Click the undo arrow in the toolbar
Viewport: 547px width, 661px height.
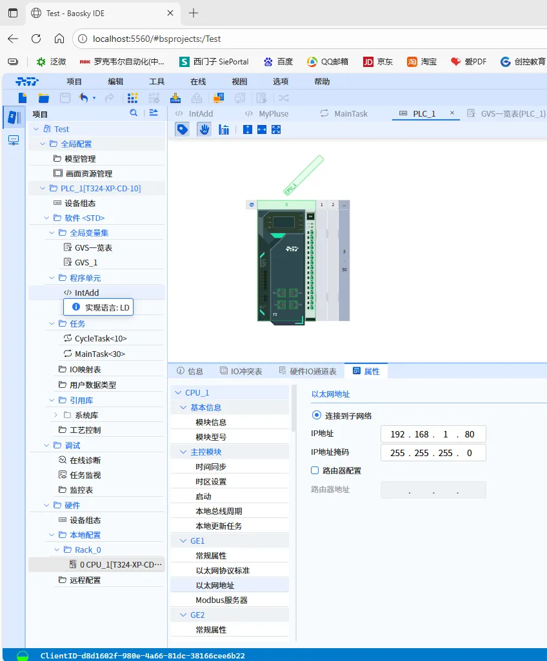84,98
